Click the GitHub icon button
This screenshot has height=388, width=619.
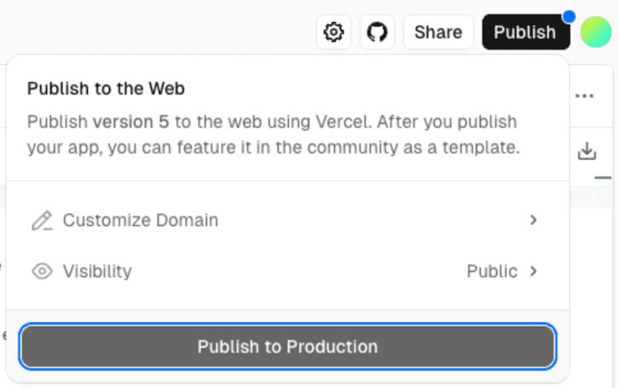click(x=377, y=32)
